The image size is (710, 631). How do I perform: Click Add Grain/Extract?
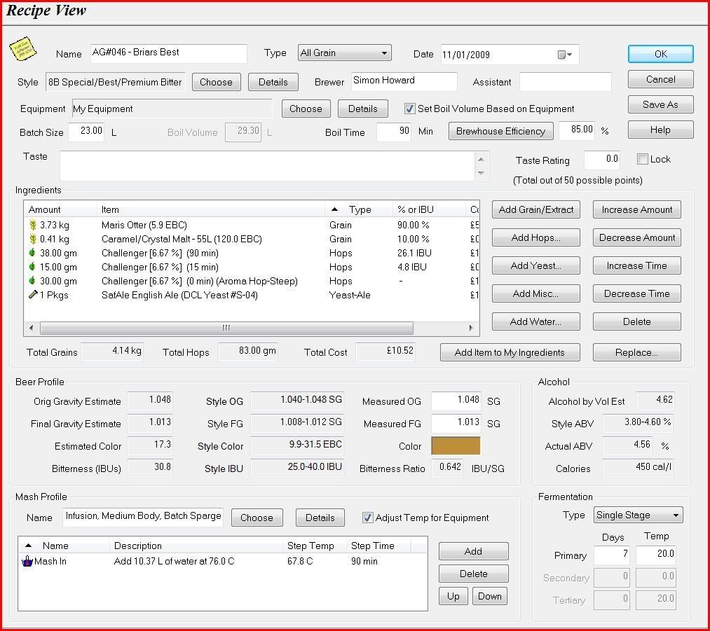pyautogui.click(x=536, y=209)
